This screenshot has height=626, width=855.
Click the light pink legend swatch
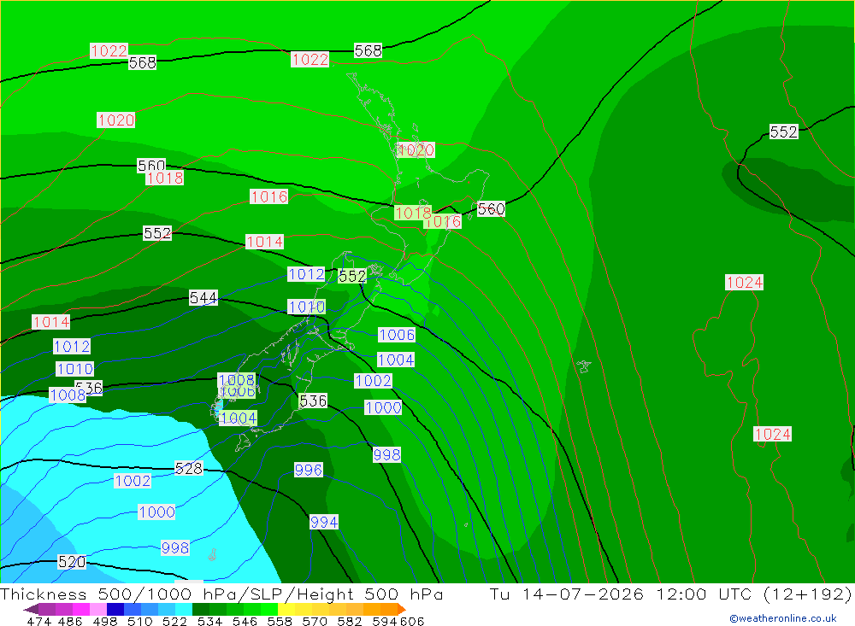tap(98, 609)
